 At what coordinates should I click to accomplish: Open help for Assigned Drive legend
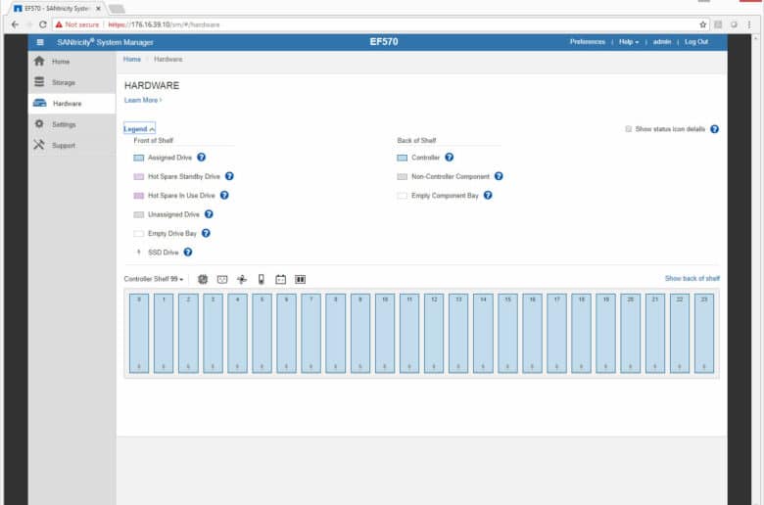(201, 157)
